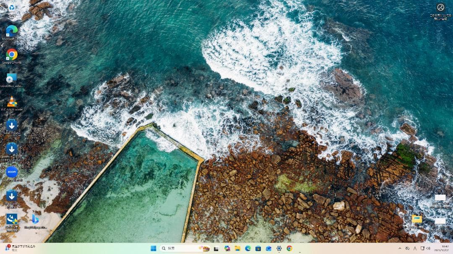
Task: Select the iTunes Installer desktop icon
Action: pyautogui.click(x=12, y=125)
